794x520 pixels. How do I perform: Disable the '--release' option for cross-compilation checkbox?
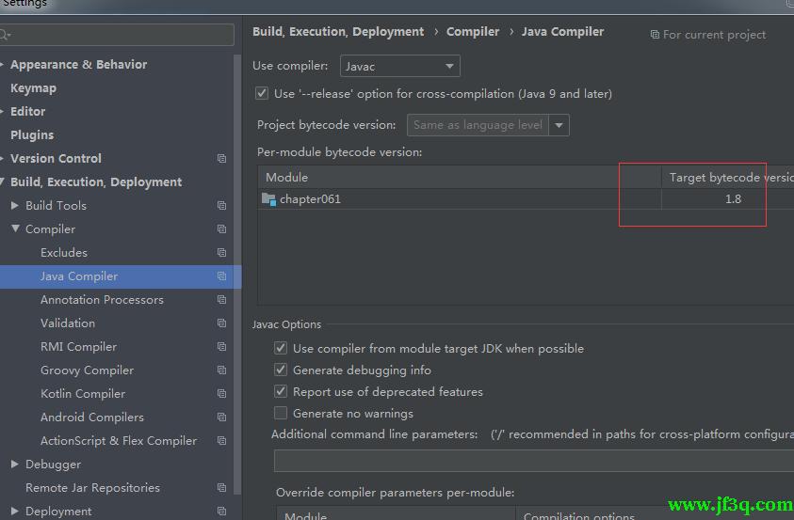point(262,94)
